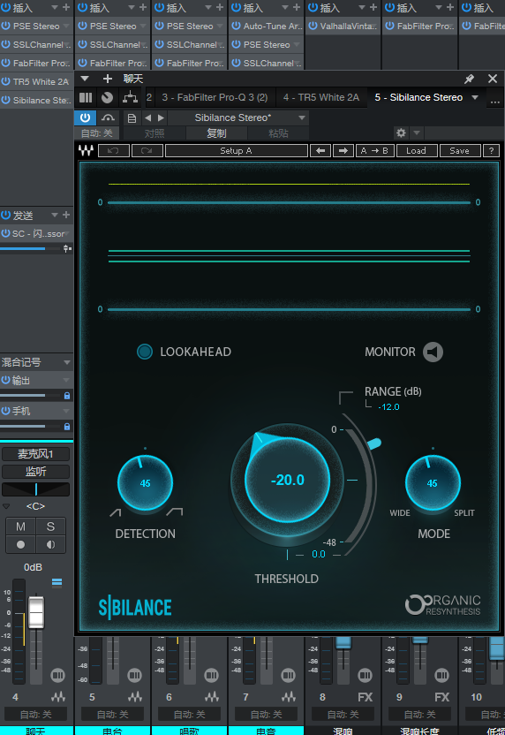Arm record on channel 4
The width and height of the screenshot is (505, 735).
(20, 544)
